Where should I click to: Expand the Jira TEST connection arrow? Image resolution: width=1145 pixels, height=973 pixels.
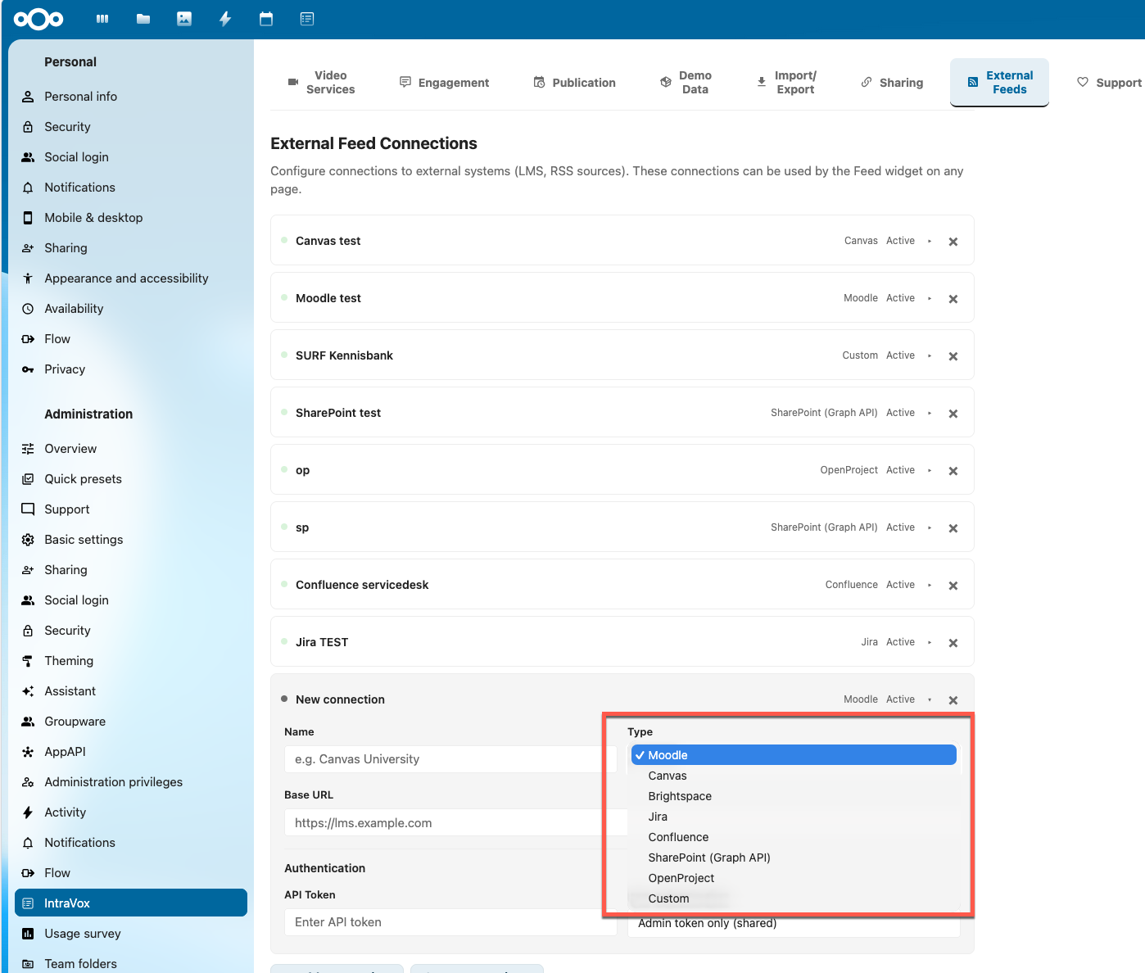click(x=930, y=642)
